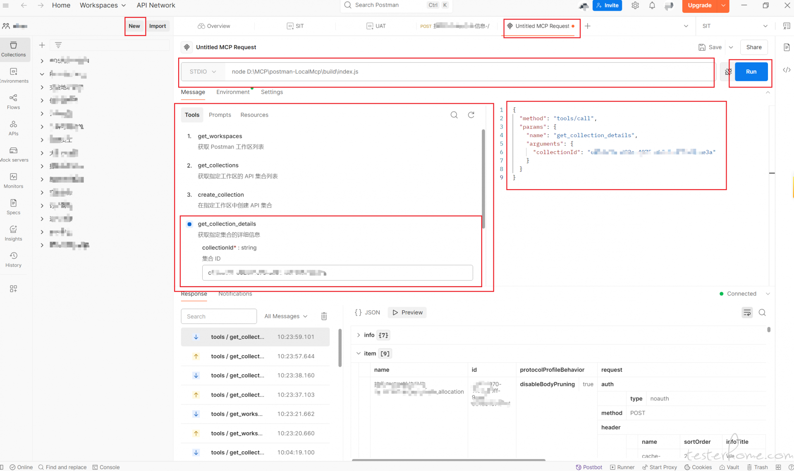The height and width of the screenshot is (471, 794).
Task: Switch to the UAT tab
Action: [x=376, y=26]
